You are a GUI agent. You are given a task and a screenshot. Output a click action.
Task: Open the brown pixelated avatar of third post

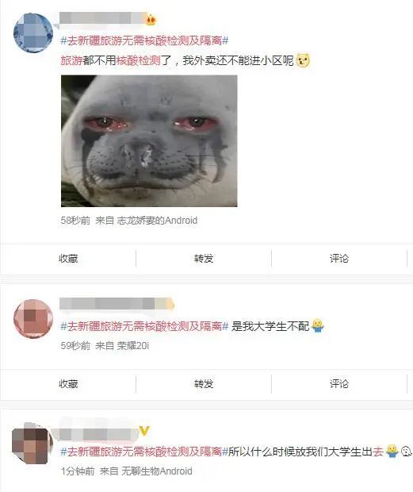pos(32,444)
